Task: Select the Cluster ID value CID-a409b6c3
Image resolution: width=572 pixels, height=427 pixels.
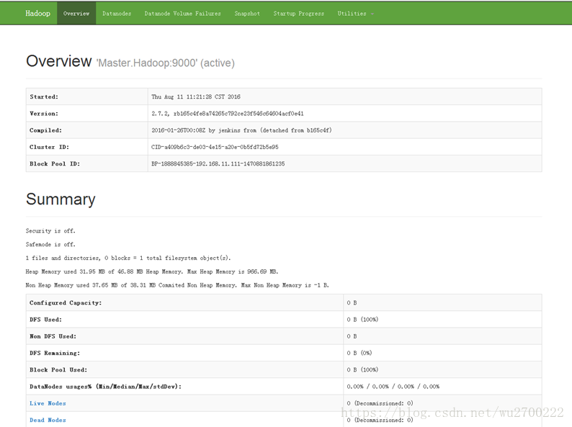Action: [x=215, y=147]
